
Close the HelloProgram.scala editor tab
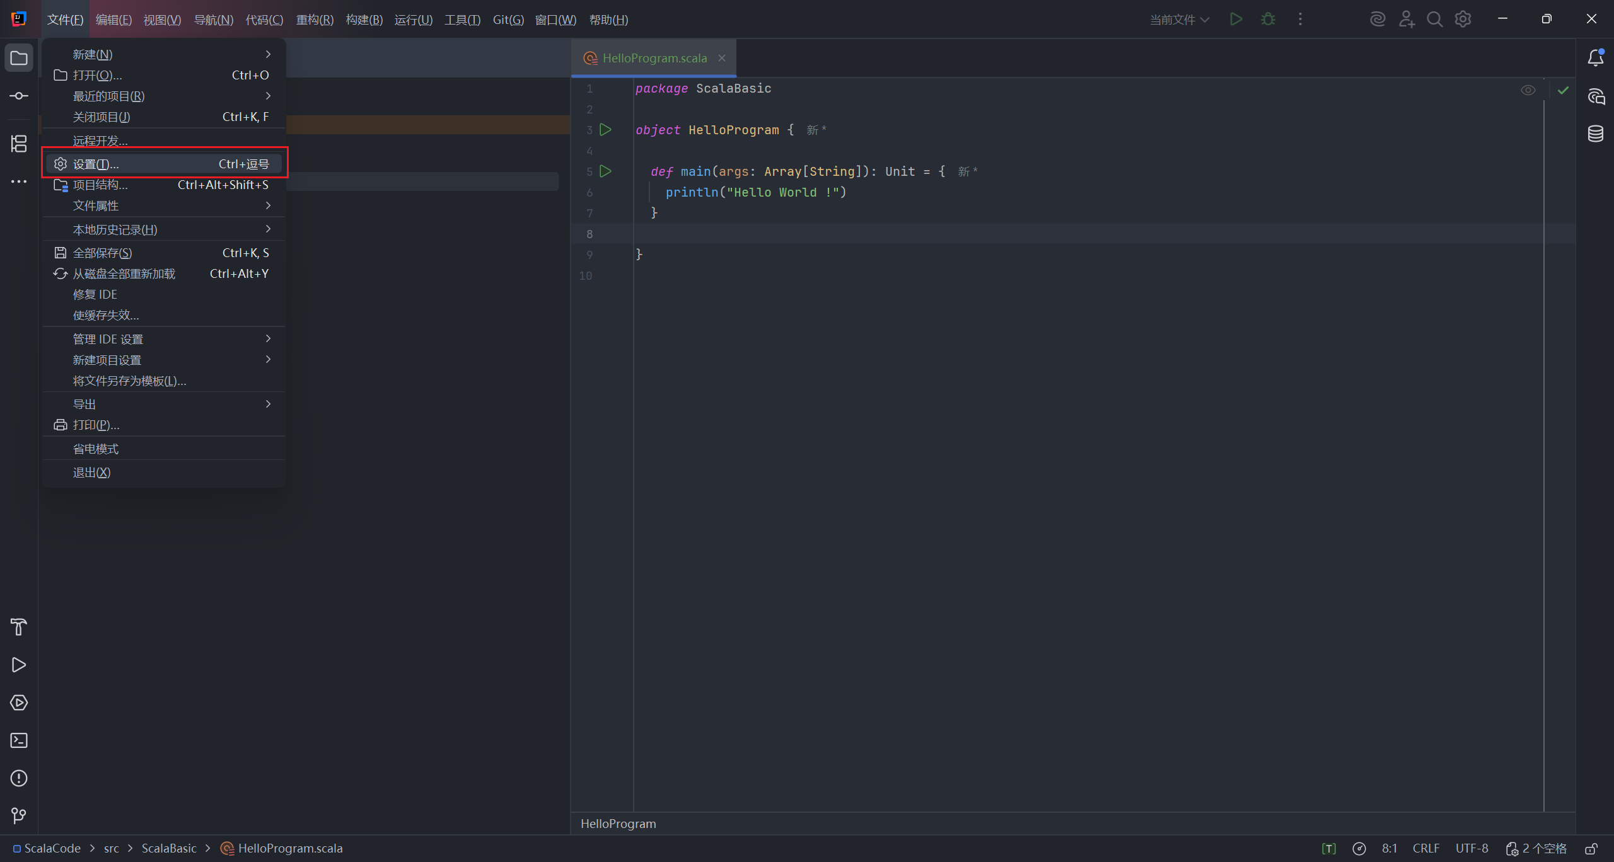(x=722, y=58)
